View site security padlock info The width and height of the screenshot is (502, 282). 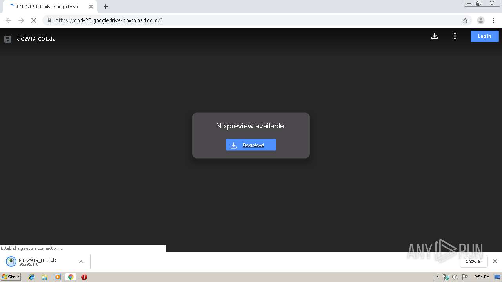click(49, 20)
